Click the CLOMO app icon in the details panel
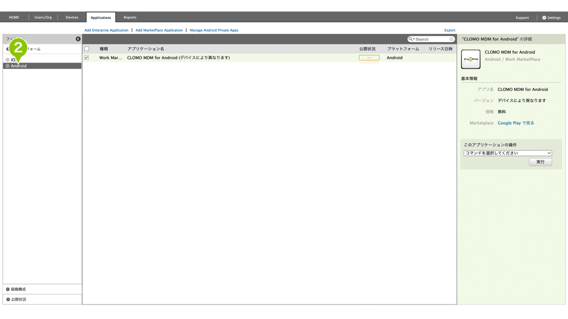 [x=470, y=59]
